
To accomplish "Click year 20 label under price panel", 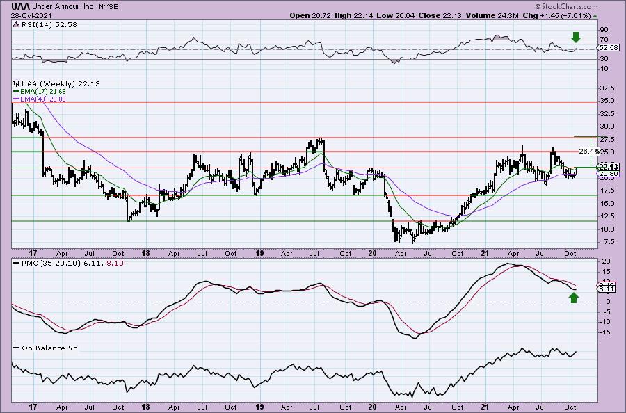I will click(x=373, y=253).
